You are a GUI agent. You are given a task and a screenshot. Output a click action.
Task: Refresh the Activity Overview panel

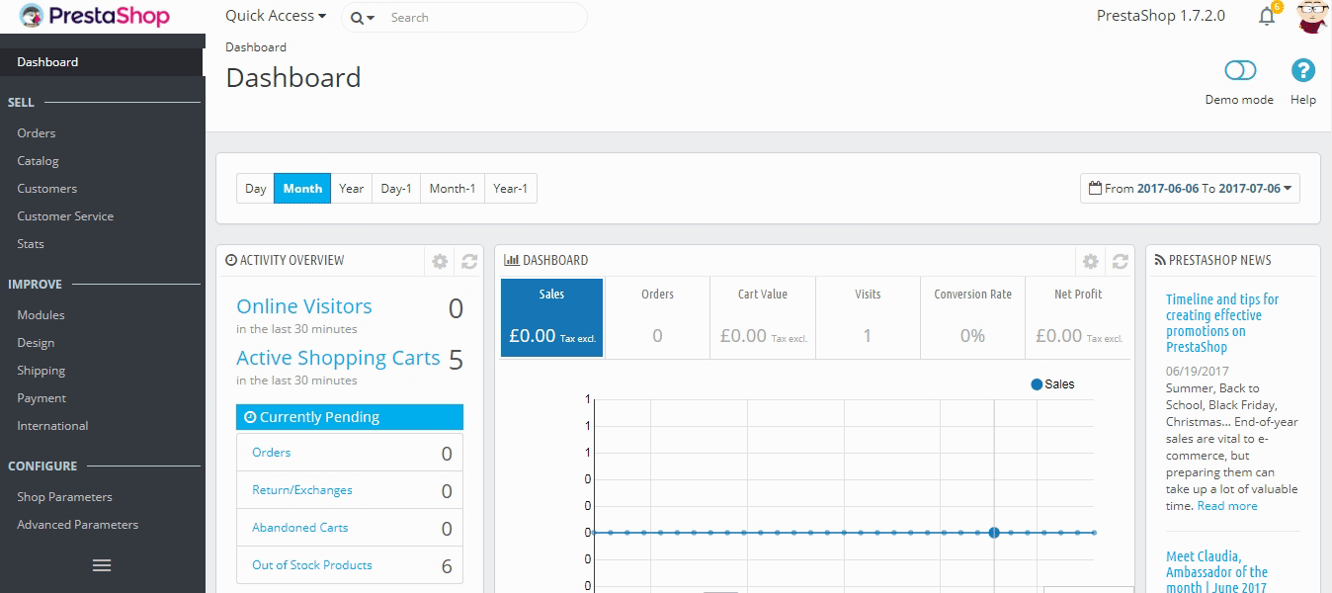pyautogui.click(x=469, y=261)
